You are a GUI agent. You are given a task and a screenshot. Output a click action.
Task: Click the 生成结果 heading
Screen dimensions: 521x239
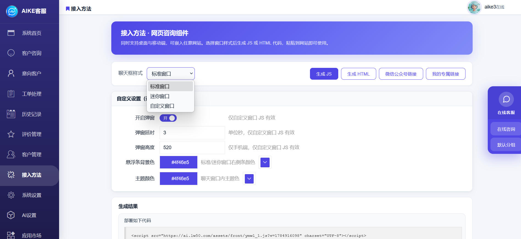pos(128,206)
